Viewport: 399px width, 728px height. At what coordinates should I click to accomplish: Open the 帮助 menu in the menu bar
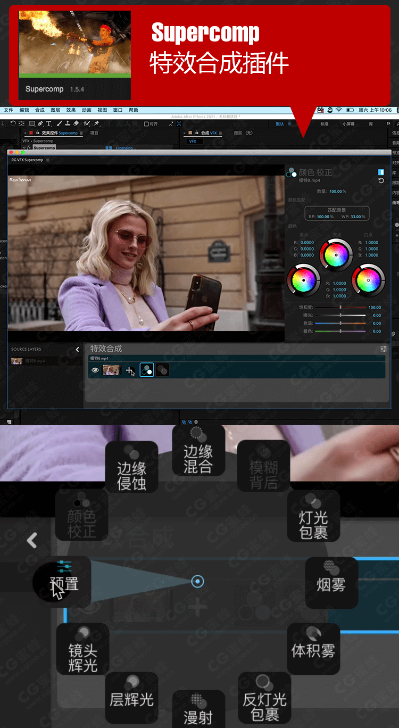coord(134,110)
